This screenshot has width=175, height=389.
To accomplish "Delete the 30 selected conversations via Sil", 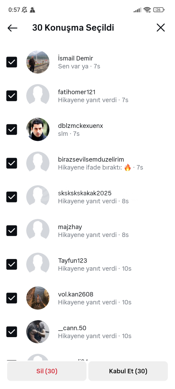I will coord(47,371).
